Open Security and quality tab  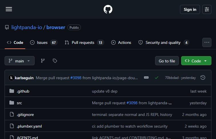(x=164, y=42)
